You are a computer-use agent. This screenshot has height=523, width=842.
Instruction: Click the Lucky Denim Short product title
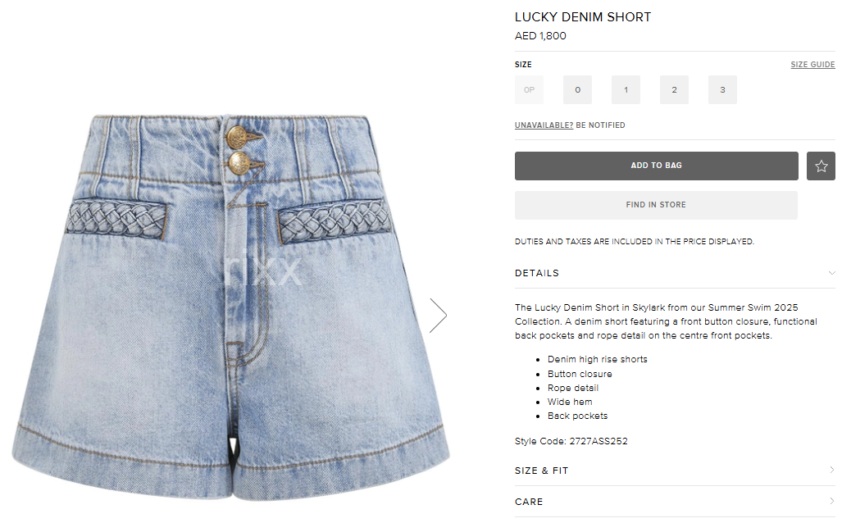(x=583, y=17)
